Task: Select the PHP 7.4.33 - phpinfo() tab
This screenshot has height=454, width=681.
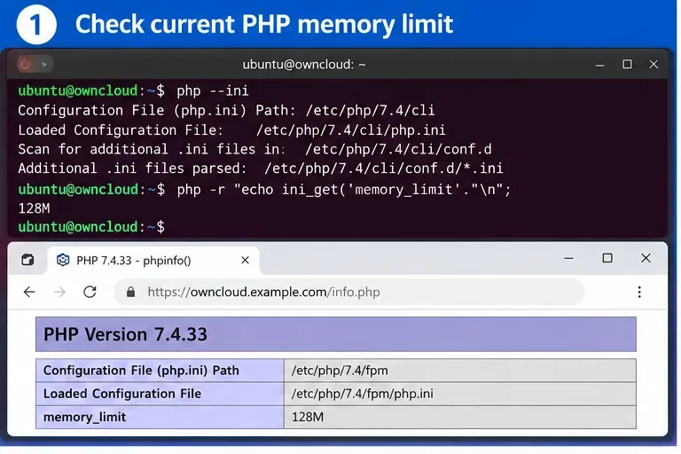Action: pos(153,260)
